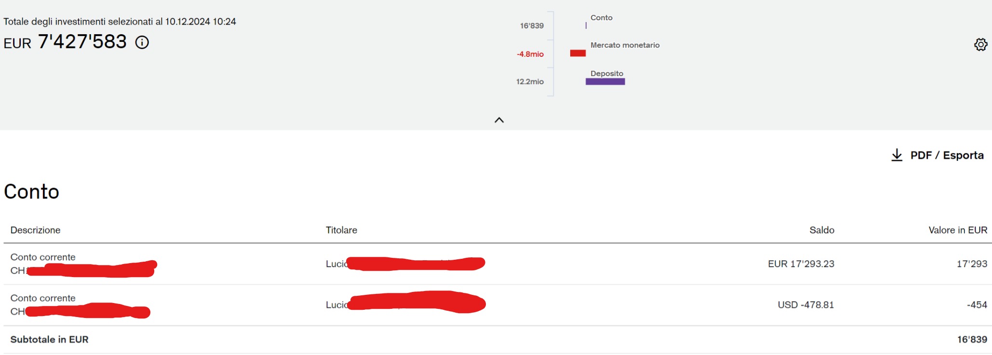The image size is (992, 355).
Task: Click the Descrizione column header
Action: 35,230
